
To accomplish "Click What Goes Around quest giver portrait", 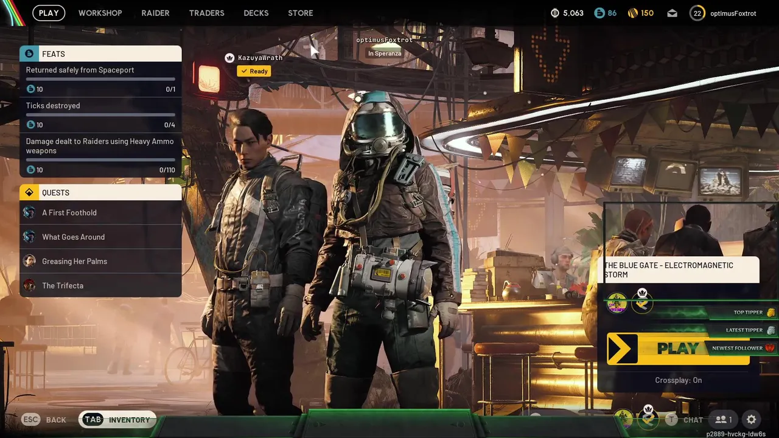I will [x=29, y=237].
